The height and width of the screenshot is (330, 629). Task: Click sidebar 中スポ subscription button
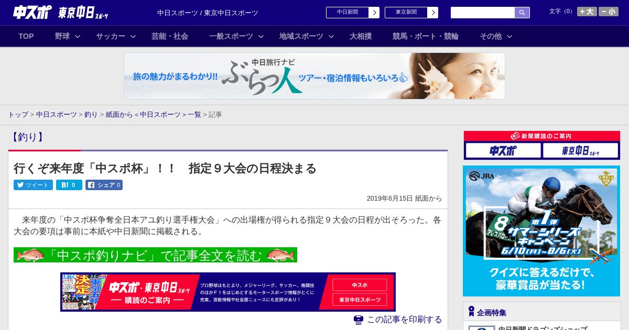point(503,151)
